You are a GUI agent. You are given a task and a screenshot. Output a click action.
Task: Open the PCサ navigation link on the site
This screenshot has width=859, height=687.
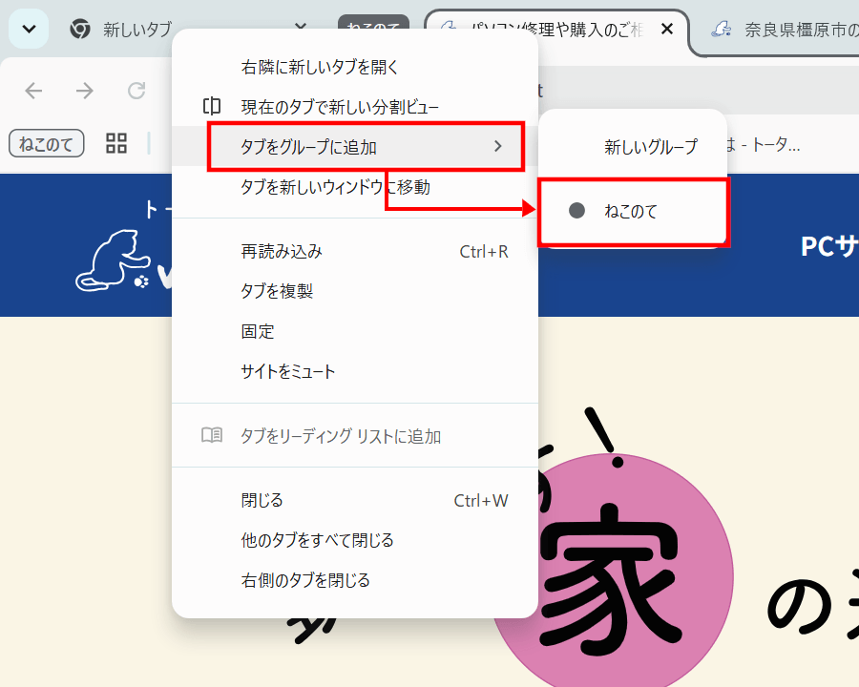coord(829,246)
